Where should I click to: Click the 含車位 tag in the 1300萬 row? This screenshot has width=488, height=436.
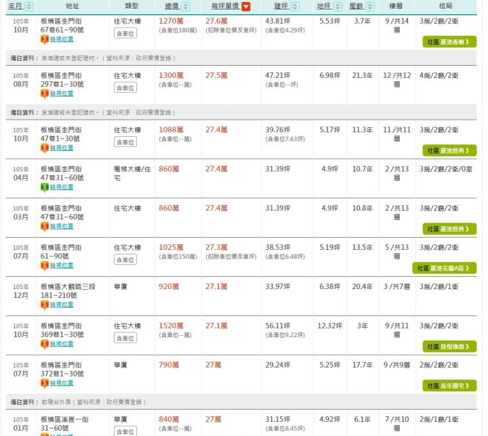125,88
